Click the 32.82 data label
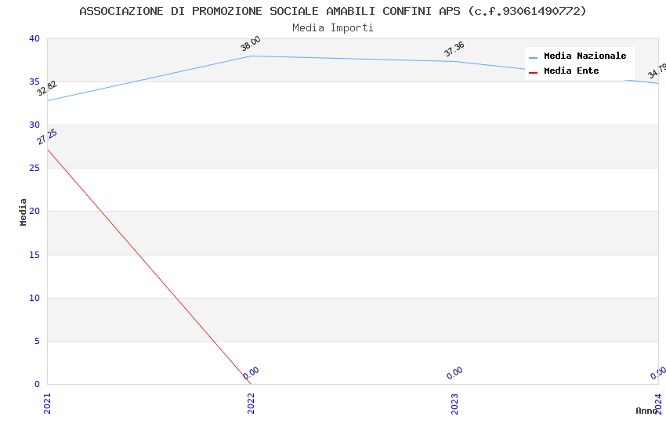 (x=47, y=89)
